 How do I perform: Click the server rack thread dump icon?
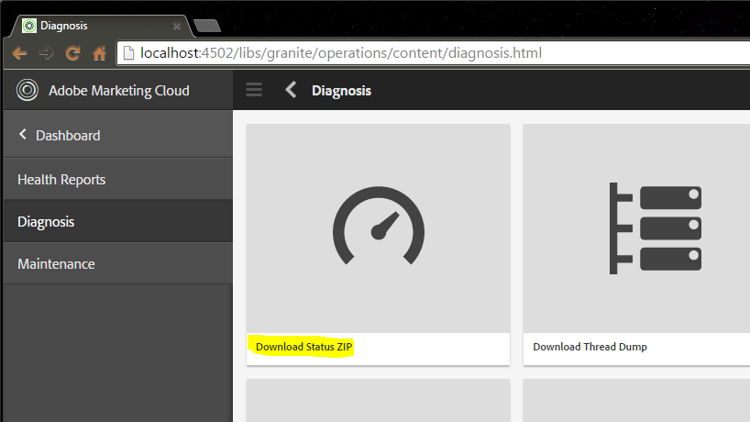pos(655,228)
